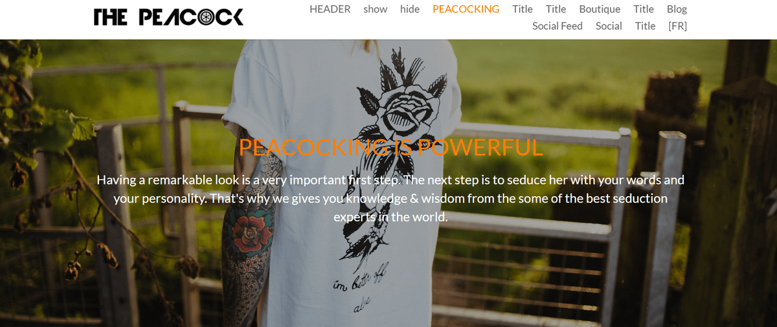
Task: Go to Social Feed
Action: coord(557,26)
